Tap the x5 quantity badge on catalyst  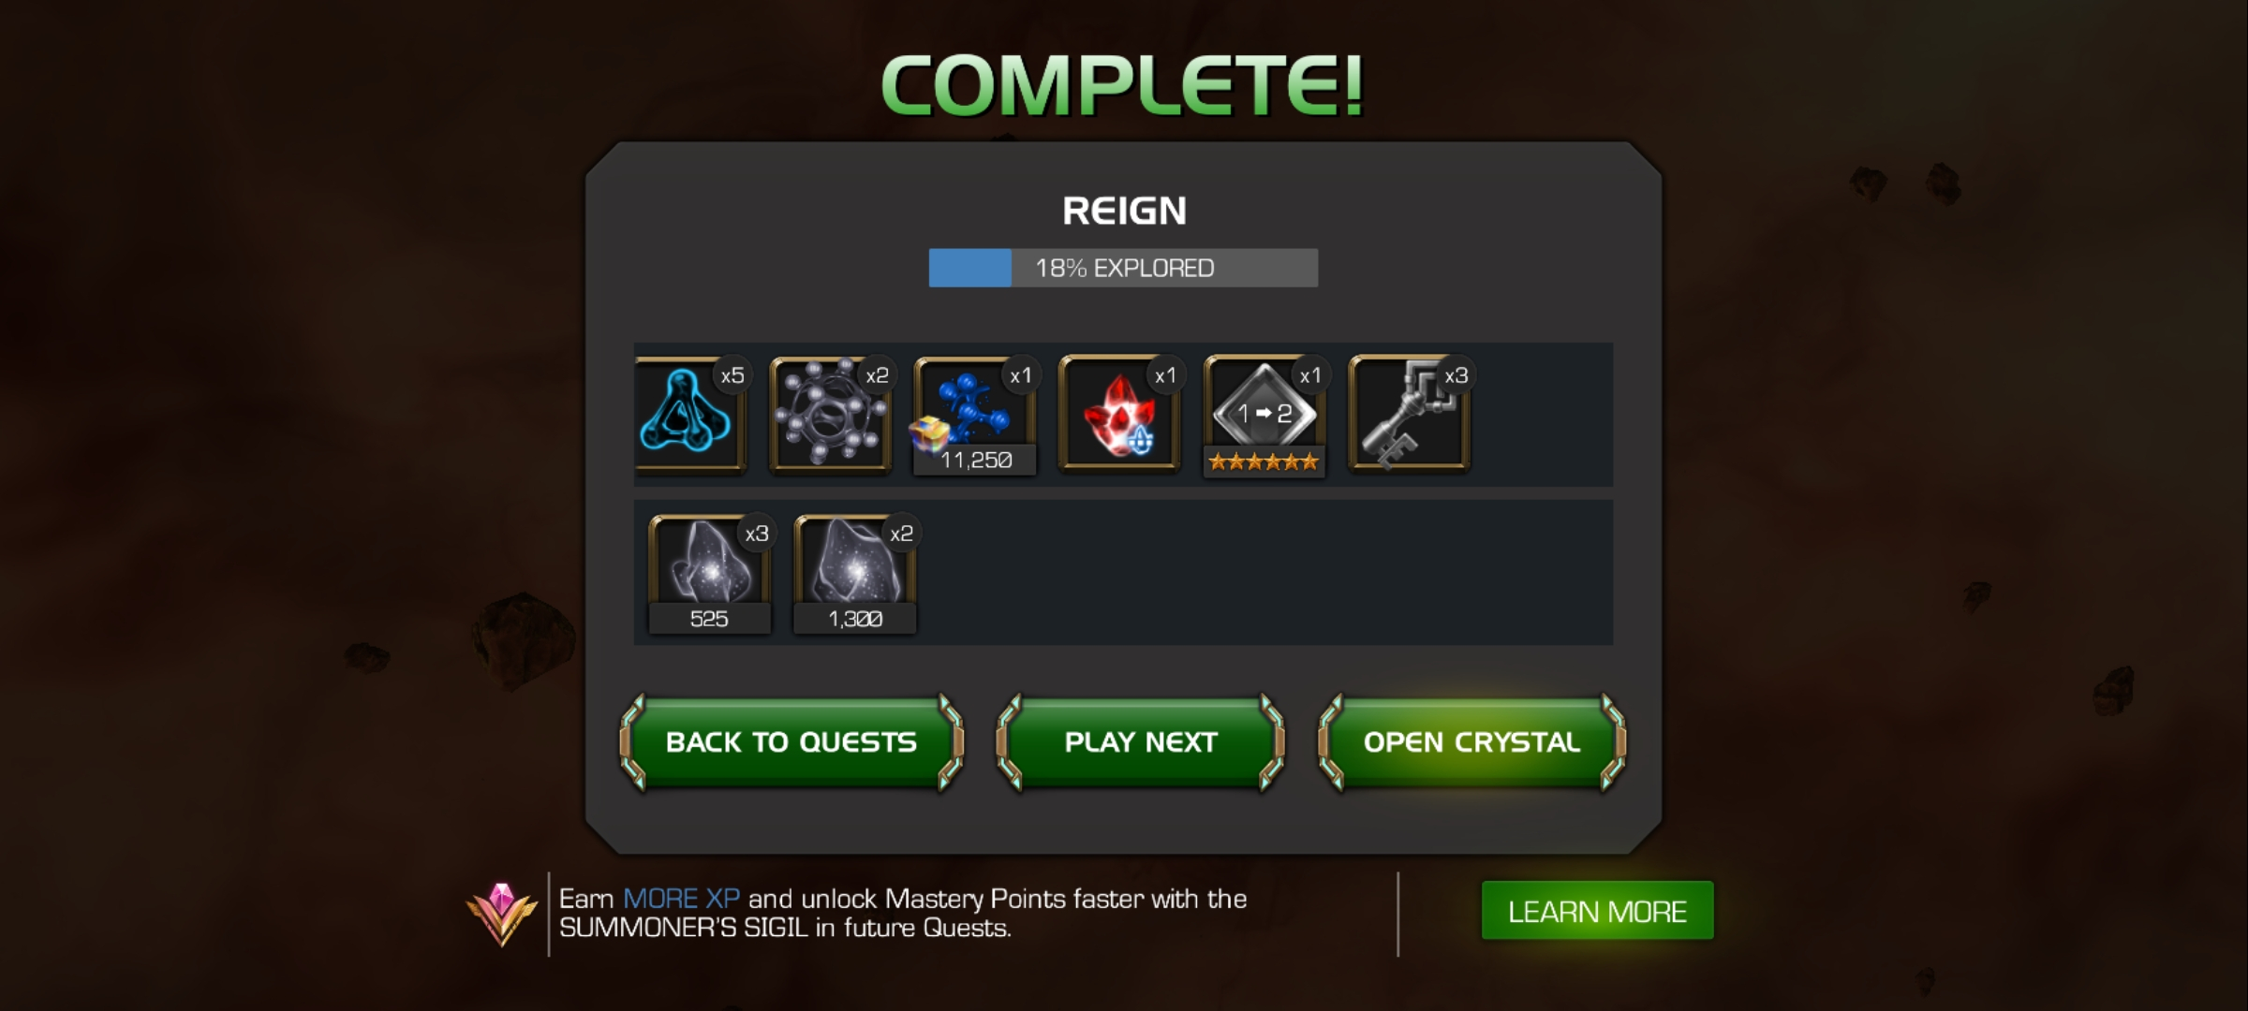[x=732, y=375]
